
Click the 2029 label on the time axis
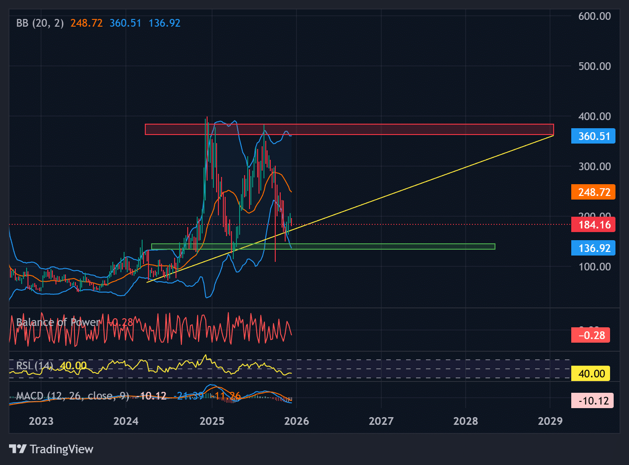(550, 421)
